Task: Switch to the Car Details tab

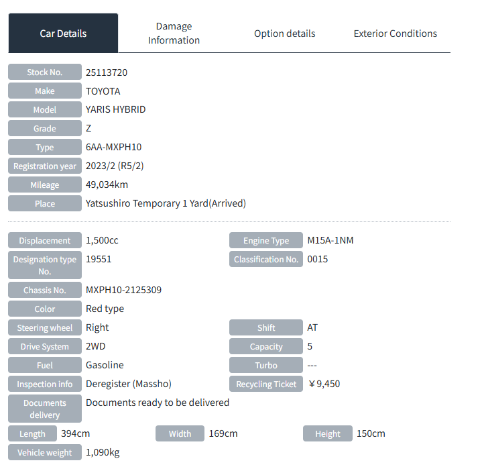Action: [63, 34]
